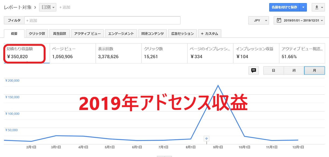Click the +追加 link beside 日別
Viewport: 329px width, 157px height.
coord(65,7)
